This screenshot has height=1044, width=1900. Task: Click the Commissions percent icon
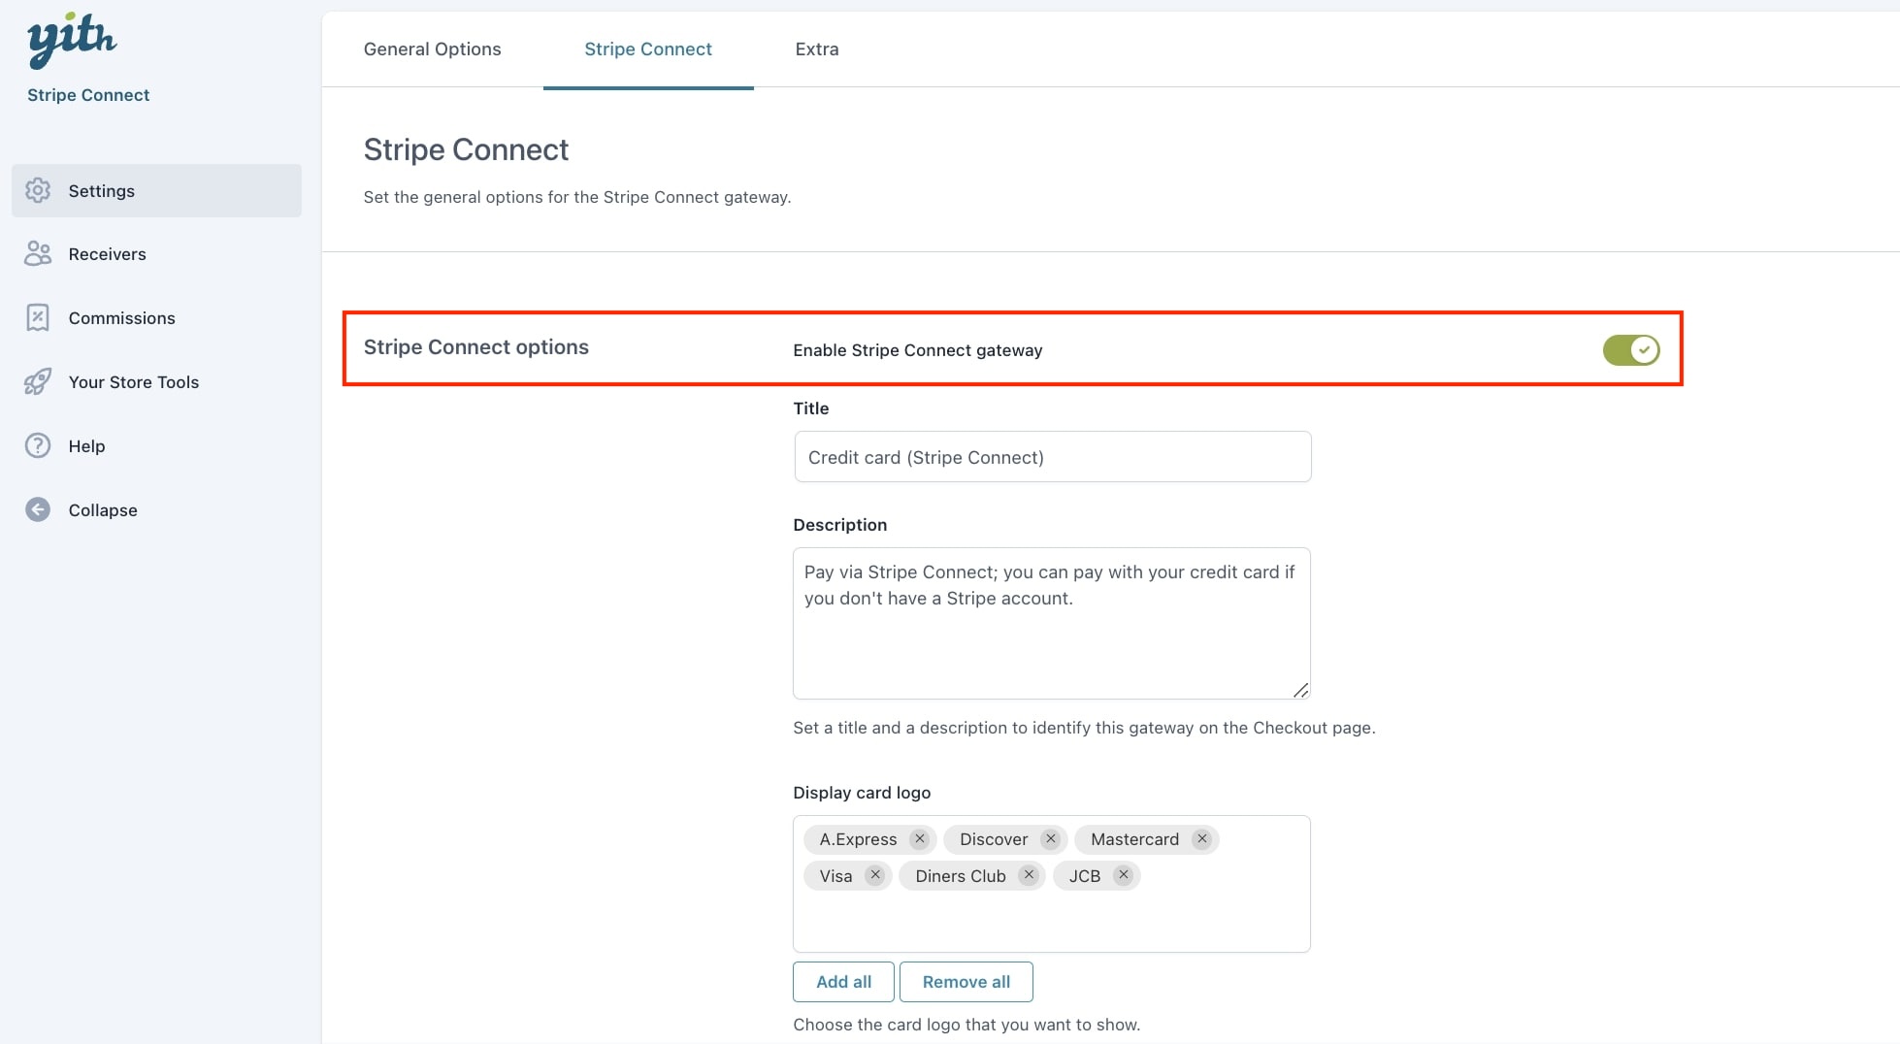pyautogui.click(x=38, y=317)
